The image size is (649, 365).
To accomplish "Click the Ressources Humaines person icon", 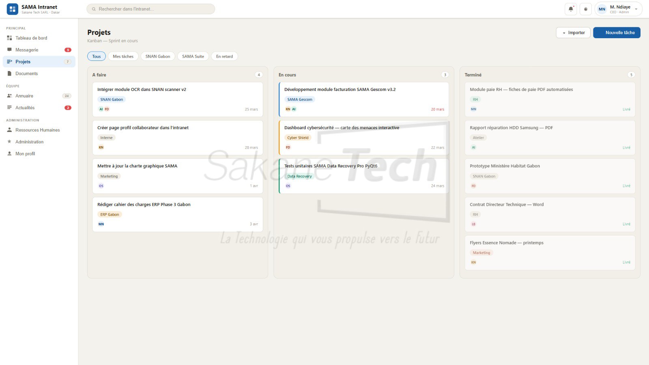I will click(9, 130).
